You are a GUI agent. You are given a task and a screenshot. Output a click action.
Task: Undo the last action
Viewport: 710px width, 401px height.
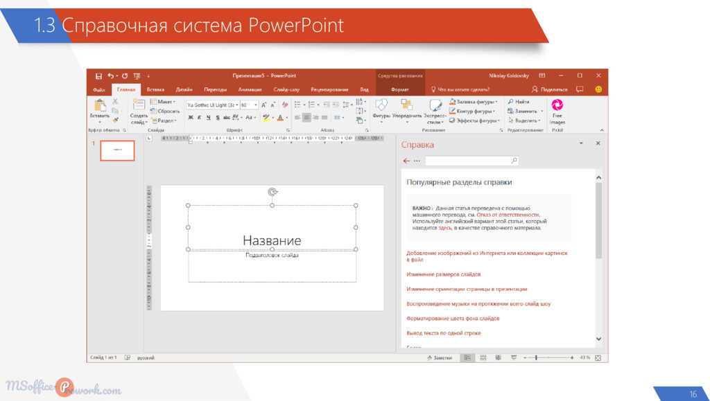click(x=110, y=76)
